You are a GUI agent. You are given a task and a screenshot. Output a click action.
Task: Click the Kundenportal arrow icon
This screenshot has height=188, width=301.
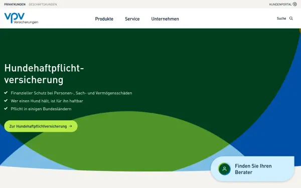click(x=294, y=4)
